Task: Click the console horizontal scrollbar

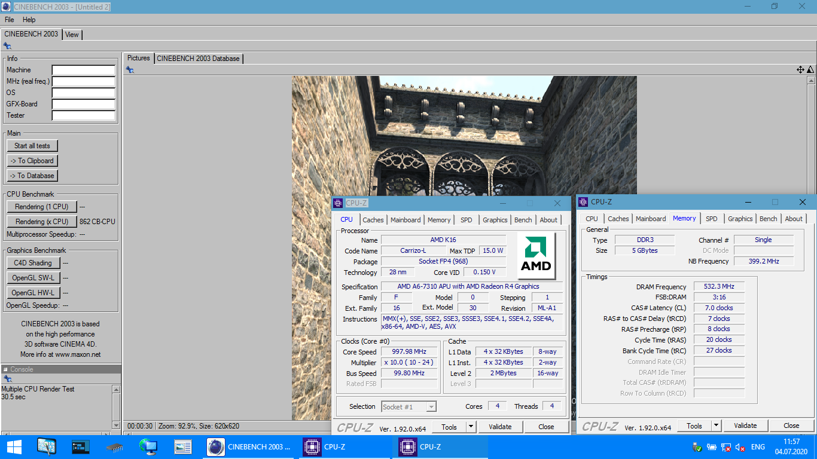Action: point(56,433)
